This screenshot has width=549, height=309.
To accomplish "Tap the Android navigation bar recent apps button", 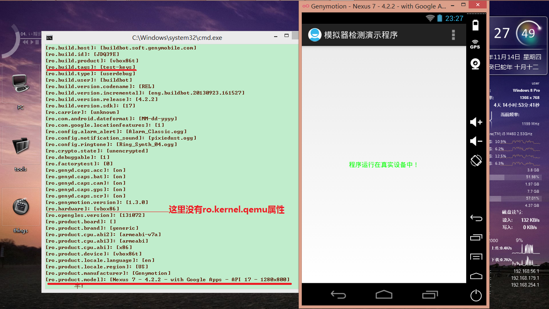I will coord(430,295).
